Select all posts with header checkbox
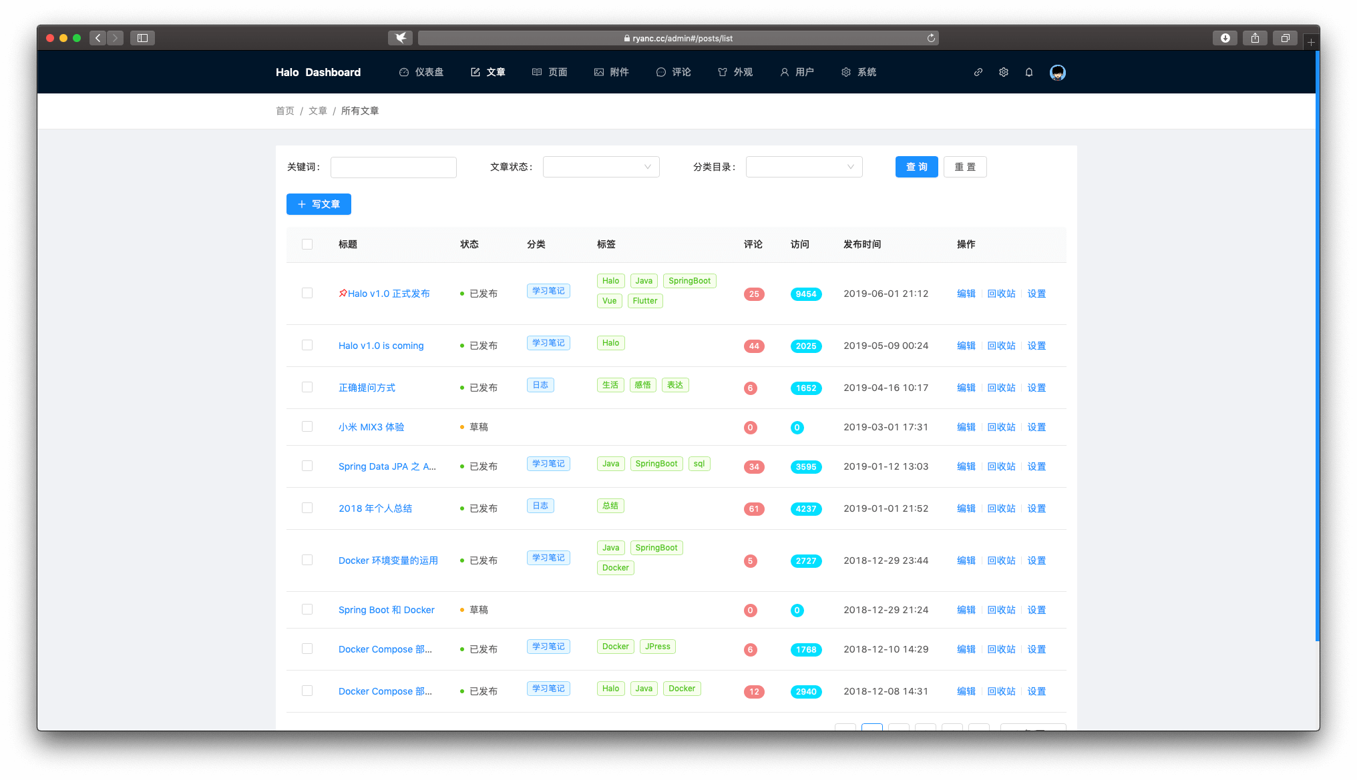 (x=307, y=244)
